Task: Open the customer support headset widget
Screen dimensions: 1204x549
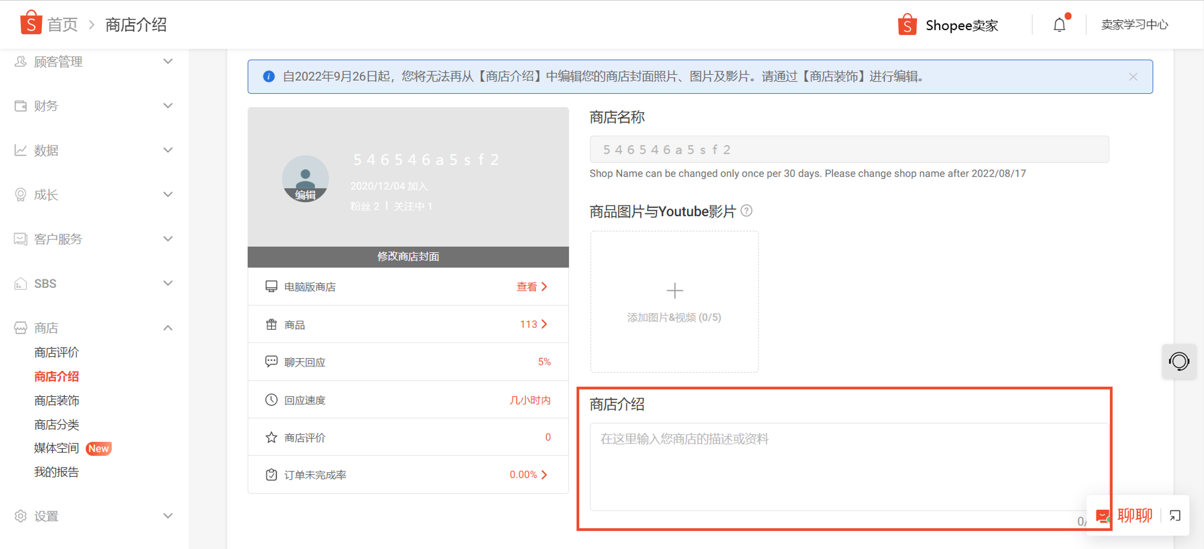Action: [x=1179, y=361]
